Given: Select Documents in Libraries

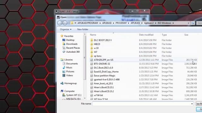Looking at the screenshot, I should pyautogui.click(x=72, y=64).
